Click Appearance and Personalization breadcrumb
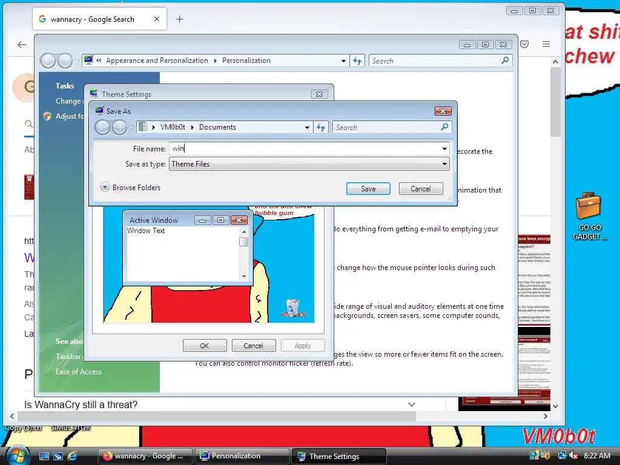The height and width of the screenshot is (465, 620). click(x=157, y=61)
